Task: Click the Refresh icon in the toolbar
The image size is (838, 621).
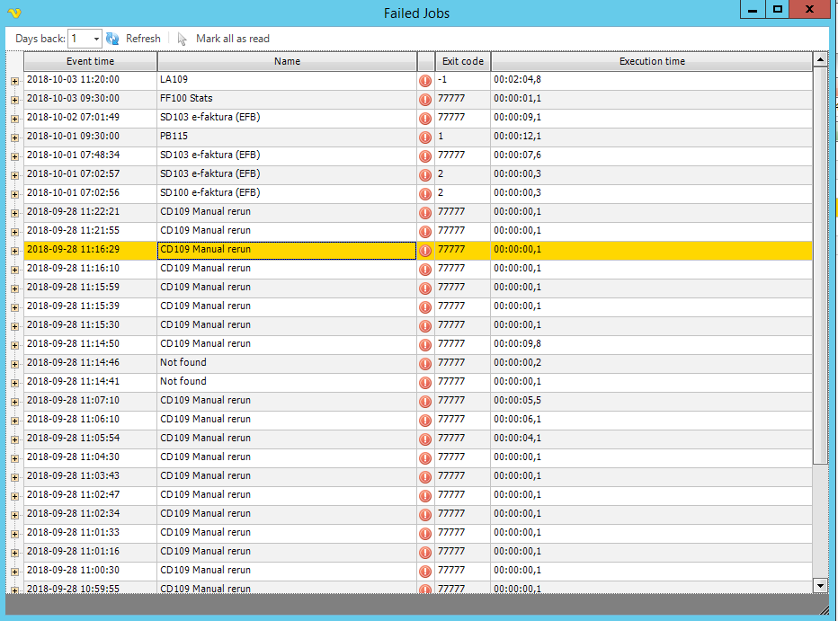Action: [112, 39]
